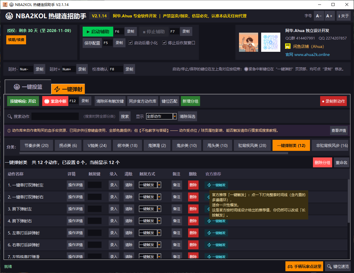Screen dimensions: 354x273
Task: Open the www.ahua2k.online website link
Action: click(312, 54)
